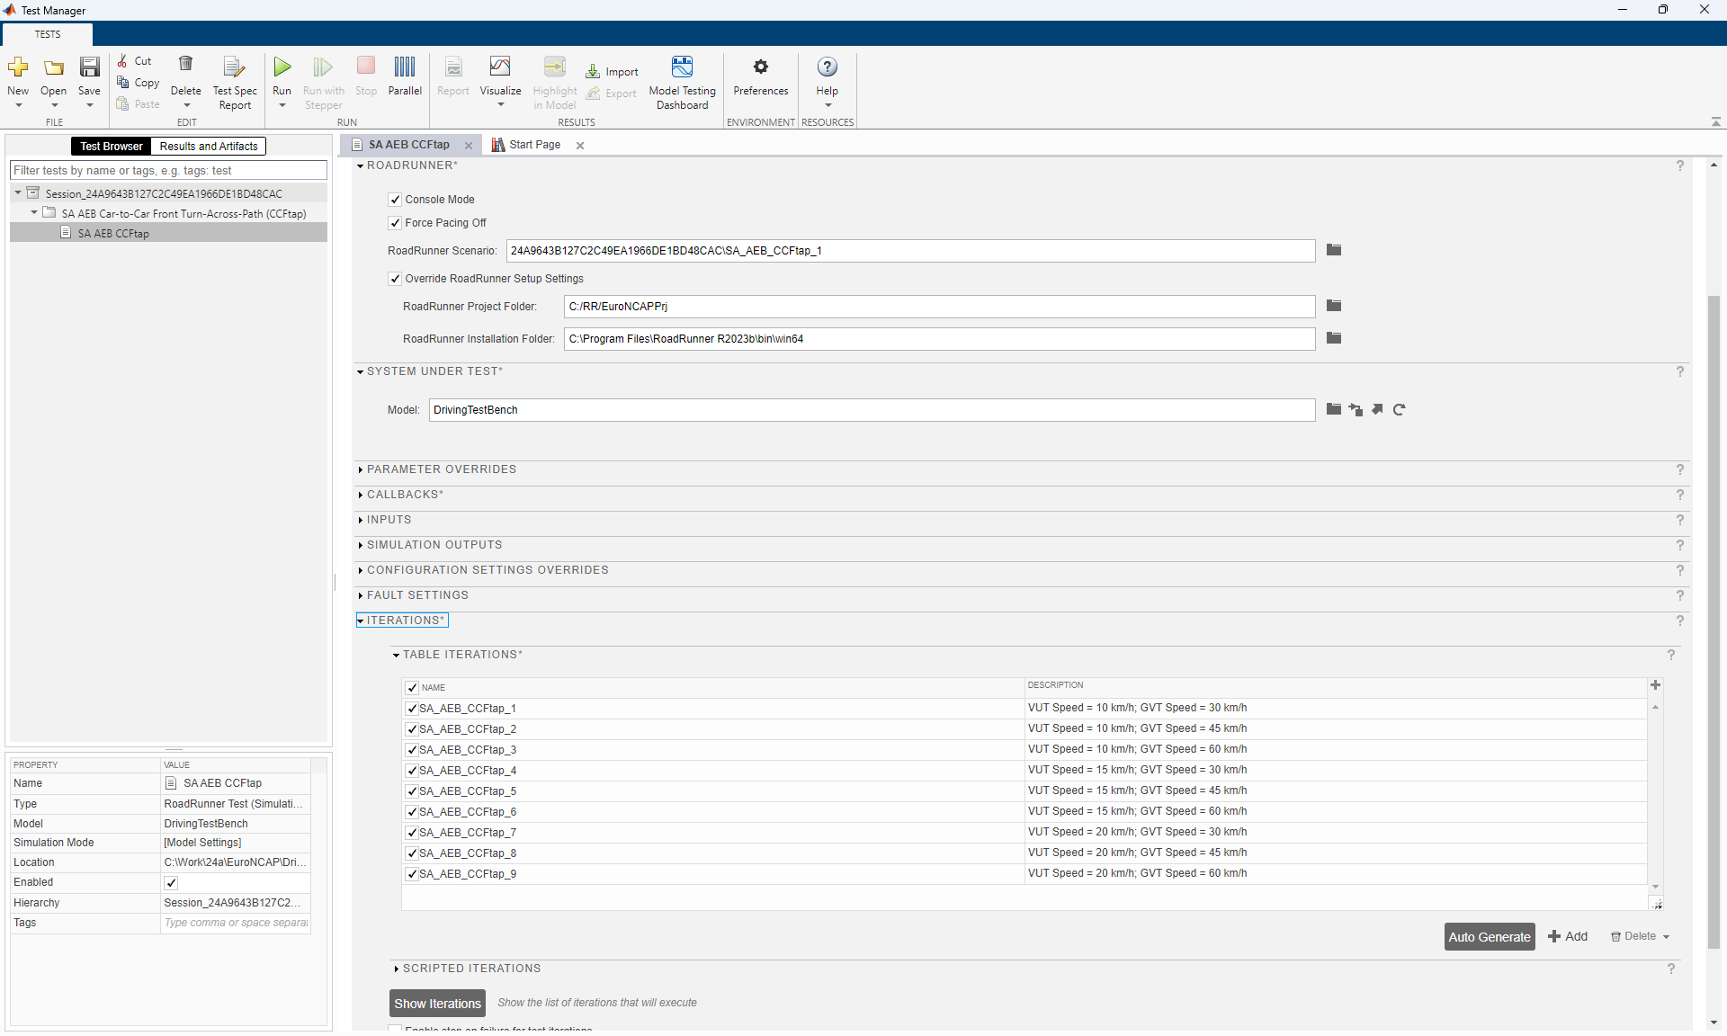Click the Auto Generate button
1727x1036 pixels.
point(1489,937)
